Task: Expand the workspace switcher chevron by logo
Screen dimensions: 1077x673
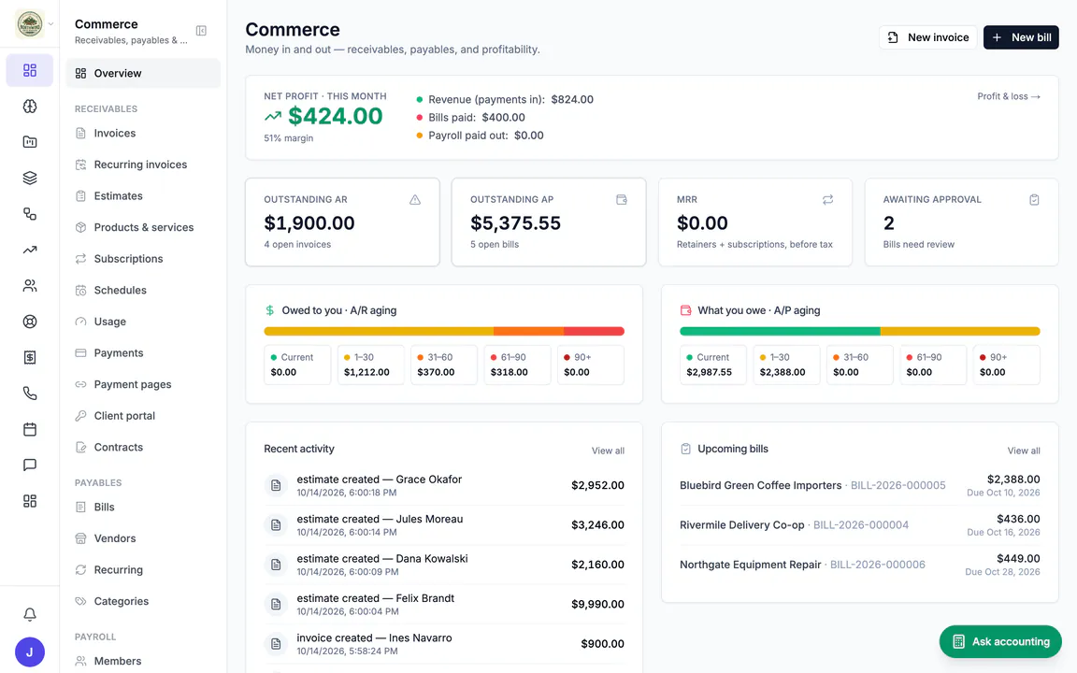Action: [x=50, y=24]
